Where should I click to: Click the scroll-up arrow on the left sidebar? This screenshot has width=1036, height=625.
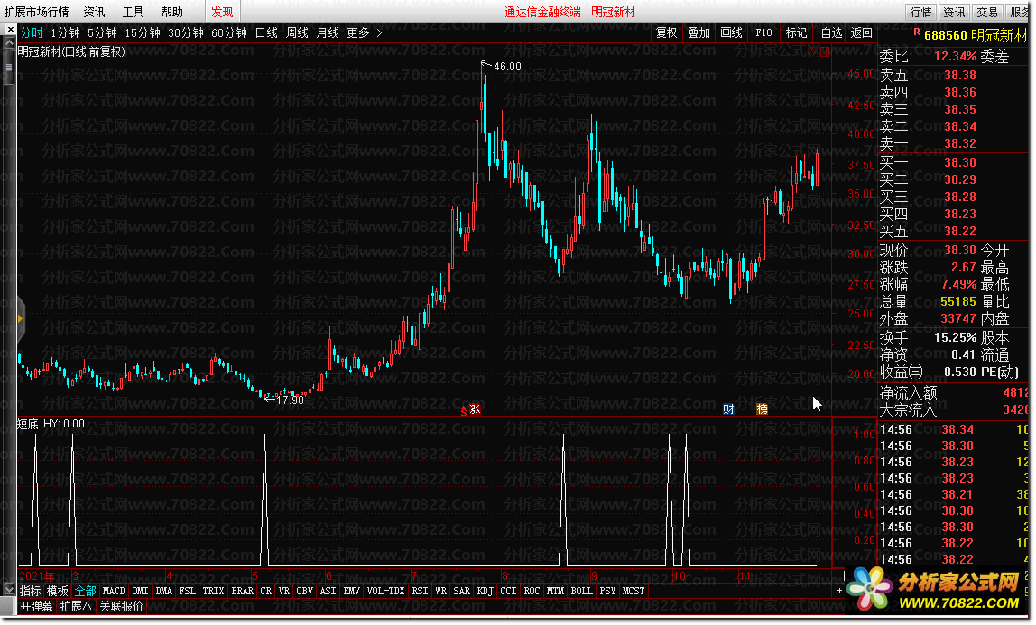click(9, 43)
